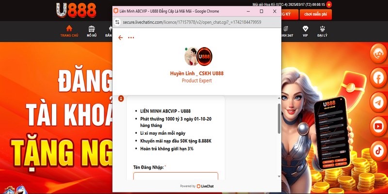The height and width of the screenshot is (194, 388).
Task: Click the chat scrollbar thumb
Action: tap(279, 119)
